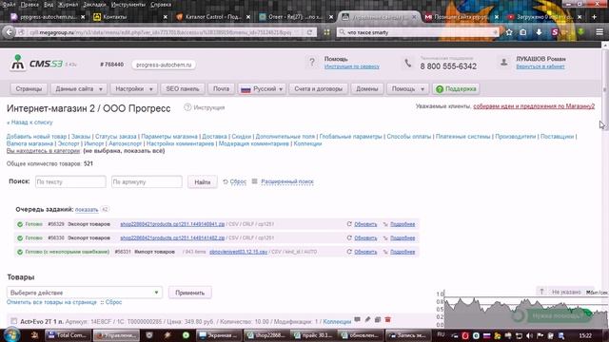
Task: Tick the checkbox for Act>Evo 2T 1 л.
Action: (14, 321)
